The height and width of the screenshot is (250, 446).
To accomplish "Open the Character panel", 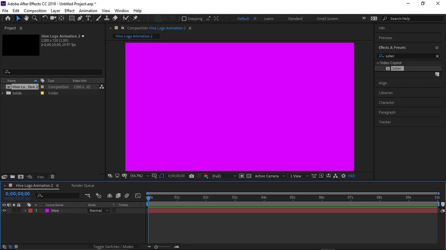I will coord(386,103).
